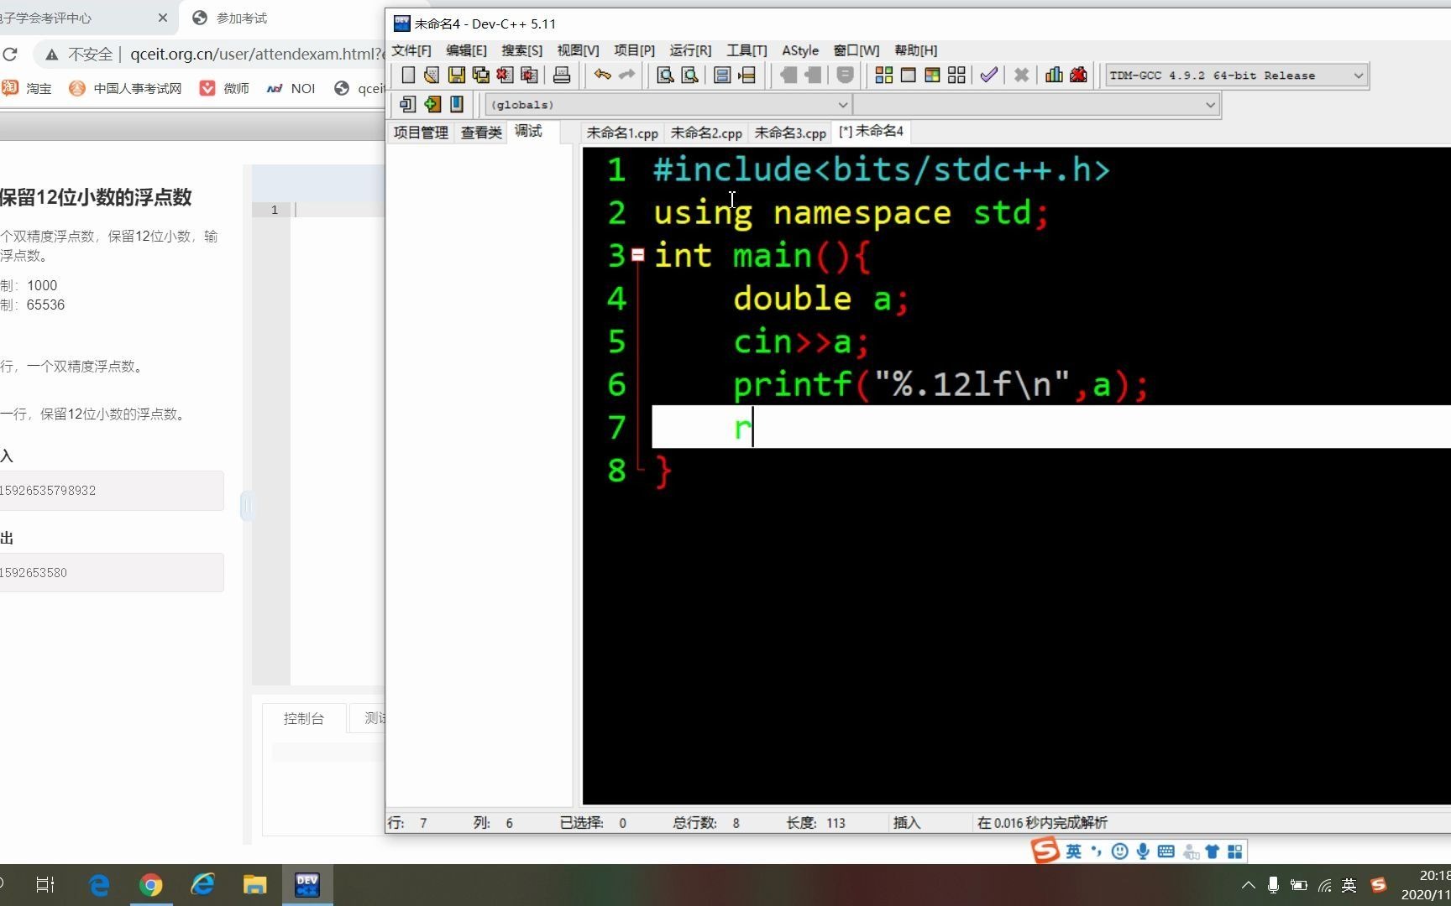Switch to the 未命名2.cpp tab

pos(706,133)
